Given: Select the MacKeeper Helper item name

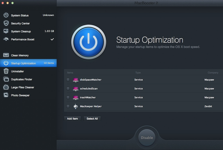Looking at the screenshot, I should [x=91, y=106].
